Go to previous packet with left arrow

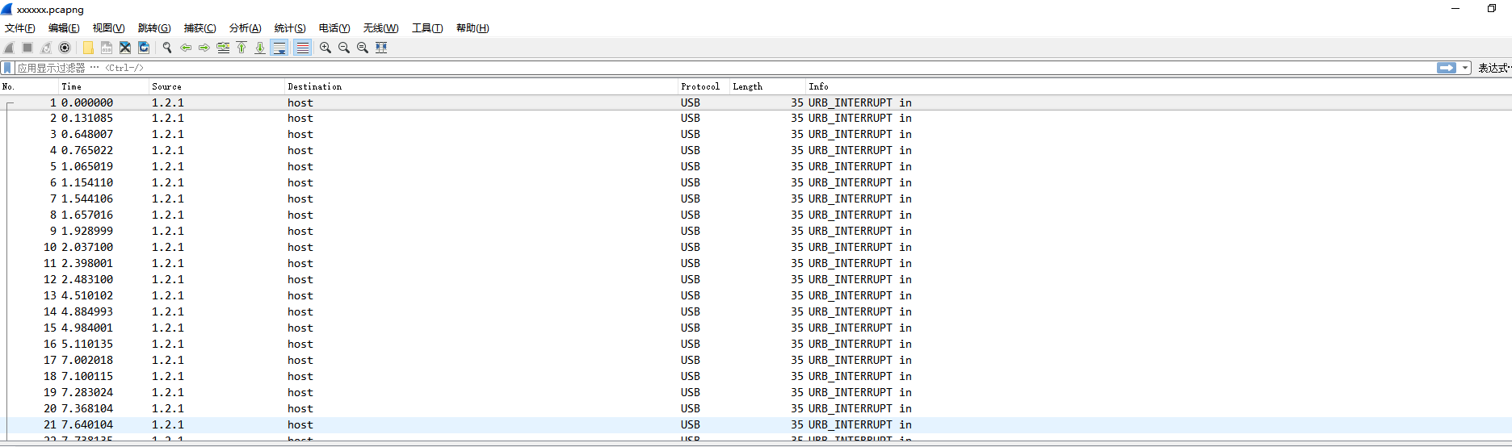click(x=186, y=48)
